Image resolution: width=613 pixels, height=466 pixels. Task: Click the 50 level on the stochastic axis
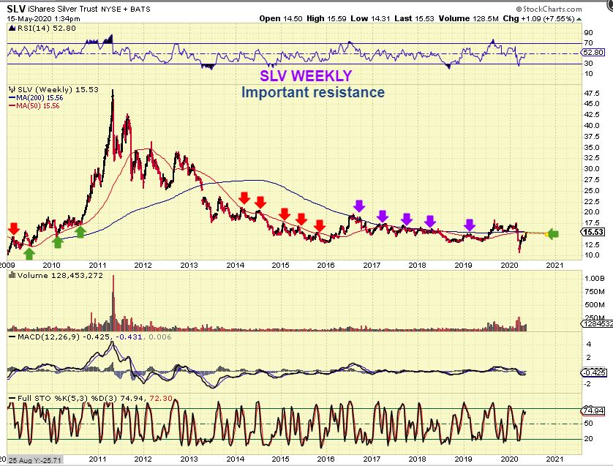tap(588, 424)
